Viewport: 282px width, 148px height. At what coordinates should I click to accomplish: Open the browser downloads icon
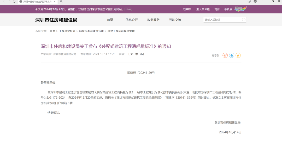[249, 1]
